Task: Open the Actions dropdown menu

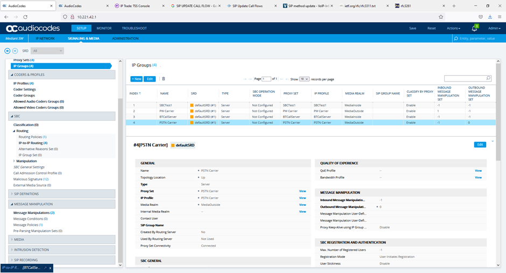Action: coord(453,28)
